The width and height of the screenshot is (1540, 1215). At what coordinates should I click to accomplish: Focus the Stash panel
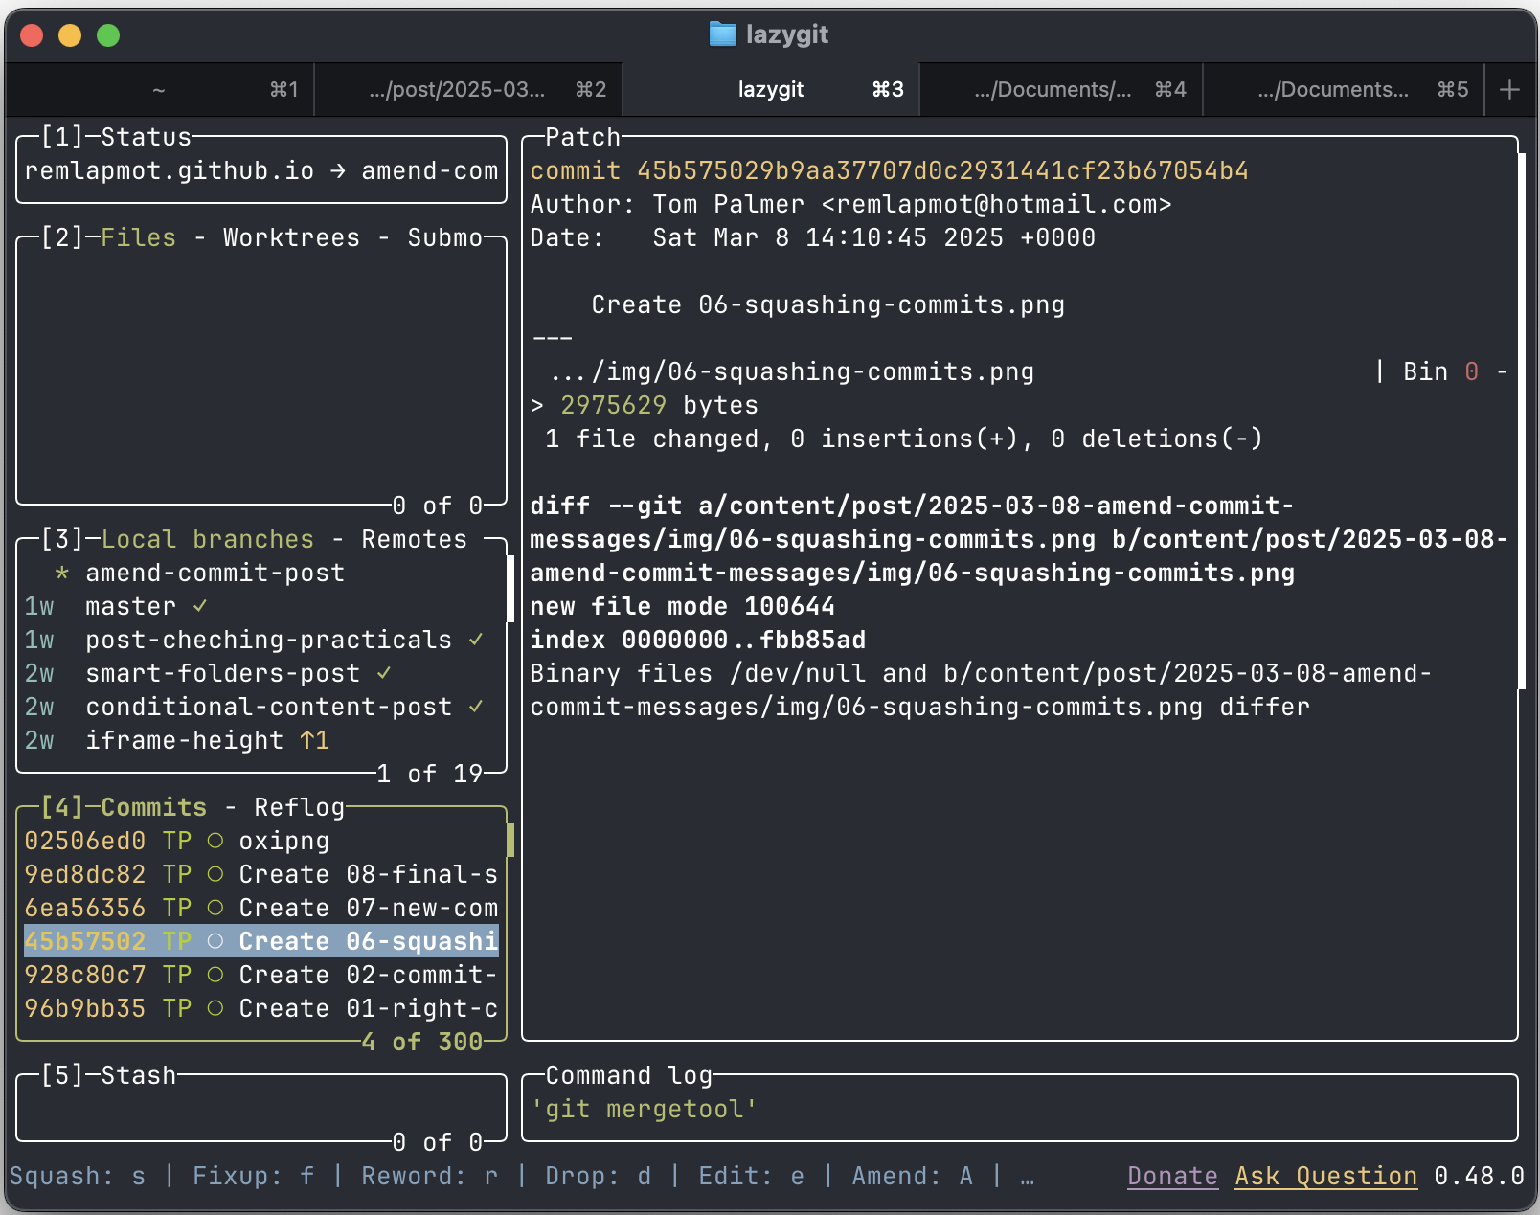261,1109
